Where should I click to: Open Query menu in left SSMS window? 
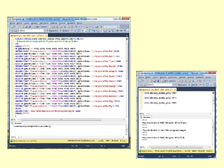point(34,23)
